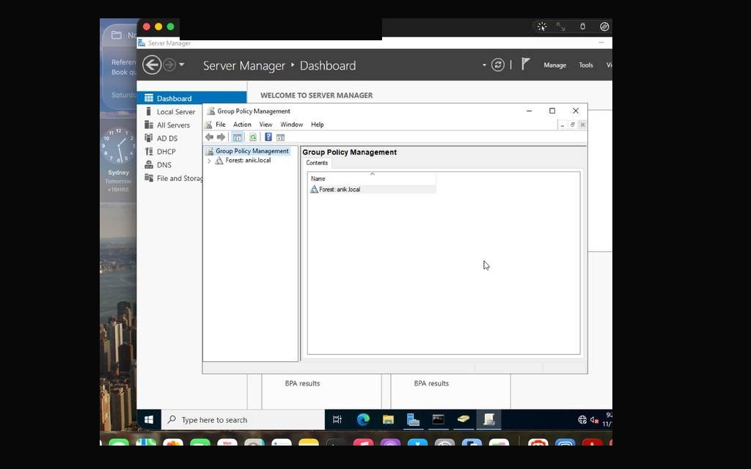Click the green Refresh icon in the GPM toolbar
This screenshot has width=751, height=469.
coord(253,137)
